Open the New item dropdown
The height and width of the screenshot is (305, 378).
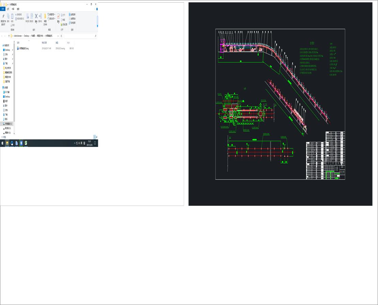(x=51, y=14)
